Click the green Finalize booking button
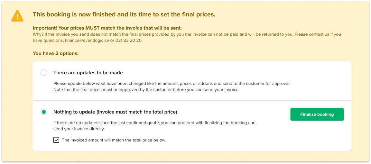The height and width of the screenshot is (164, 371). (317, 114)
